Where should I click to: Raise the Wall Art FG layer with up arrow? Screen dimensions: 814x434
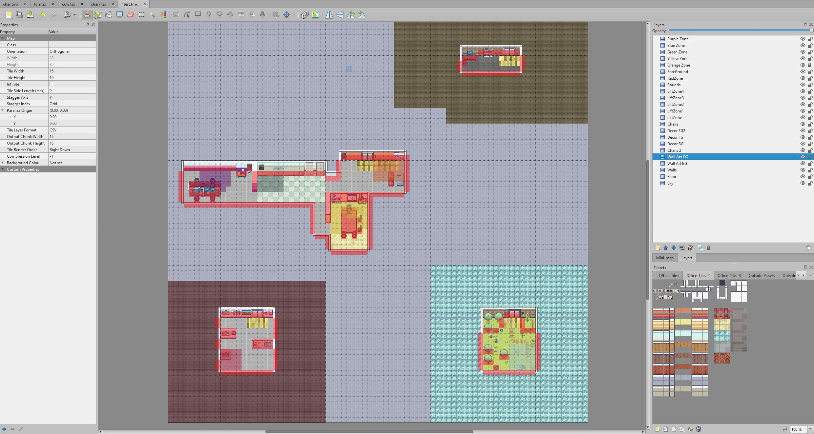[x=666, y=248]
